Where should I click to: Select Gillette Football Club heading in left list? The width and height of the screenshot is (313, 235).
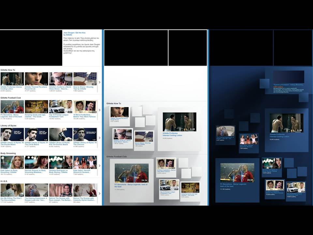[x=10, y=98]
